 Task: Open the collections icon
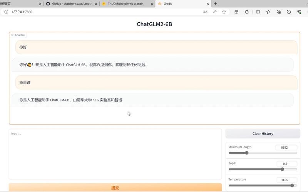point(278,12)
